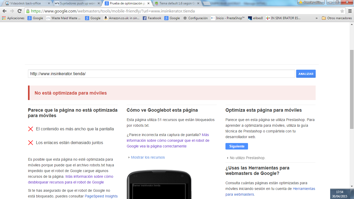Open the Aplicaciones apps shortcut

coord(13,18)
